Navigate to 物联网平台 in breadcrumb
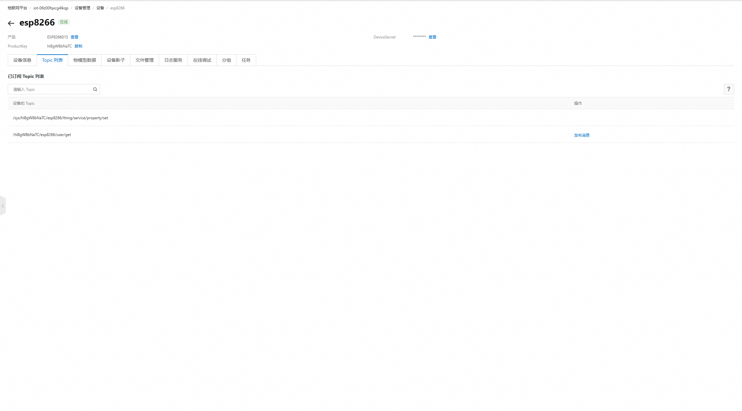742x411 pixels. (17, 8)
